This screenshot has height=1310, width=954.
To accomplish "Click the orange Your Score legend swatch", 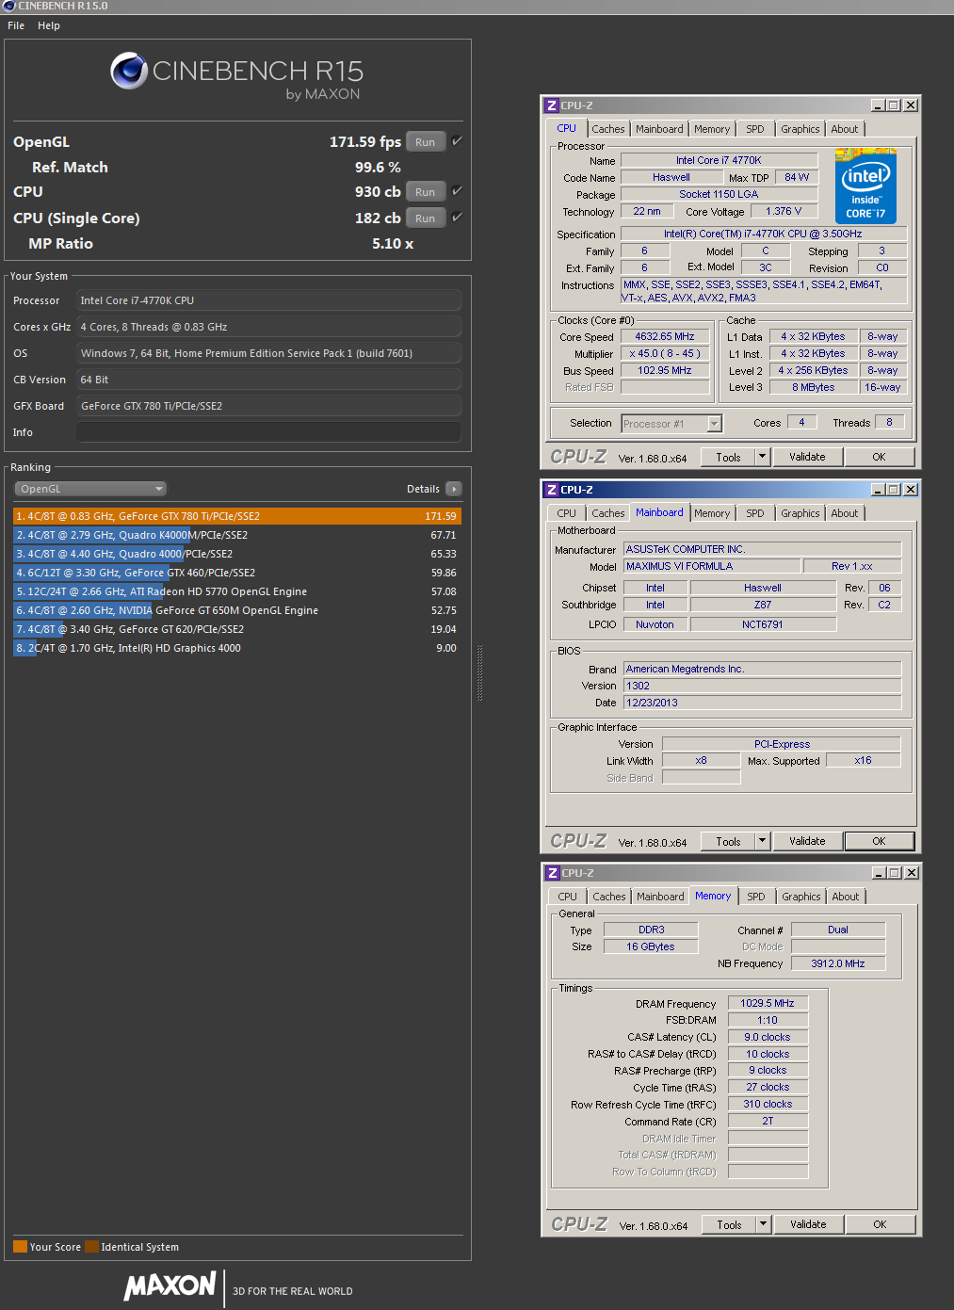I will [20, 1246].
